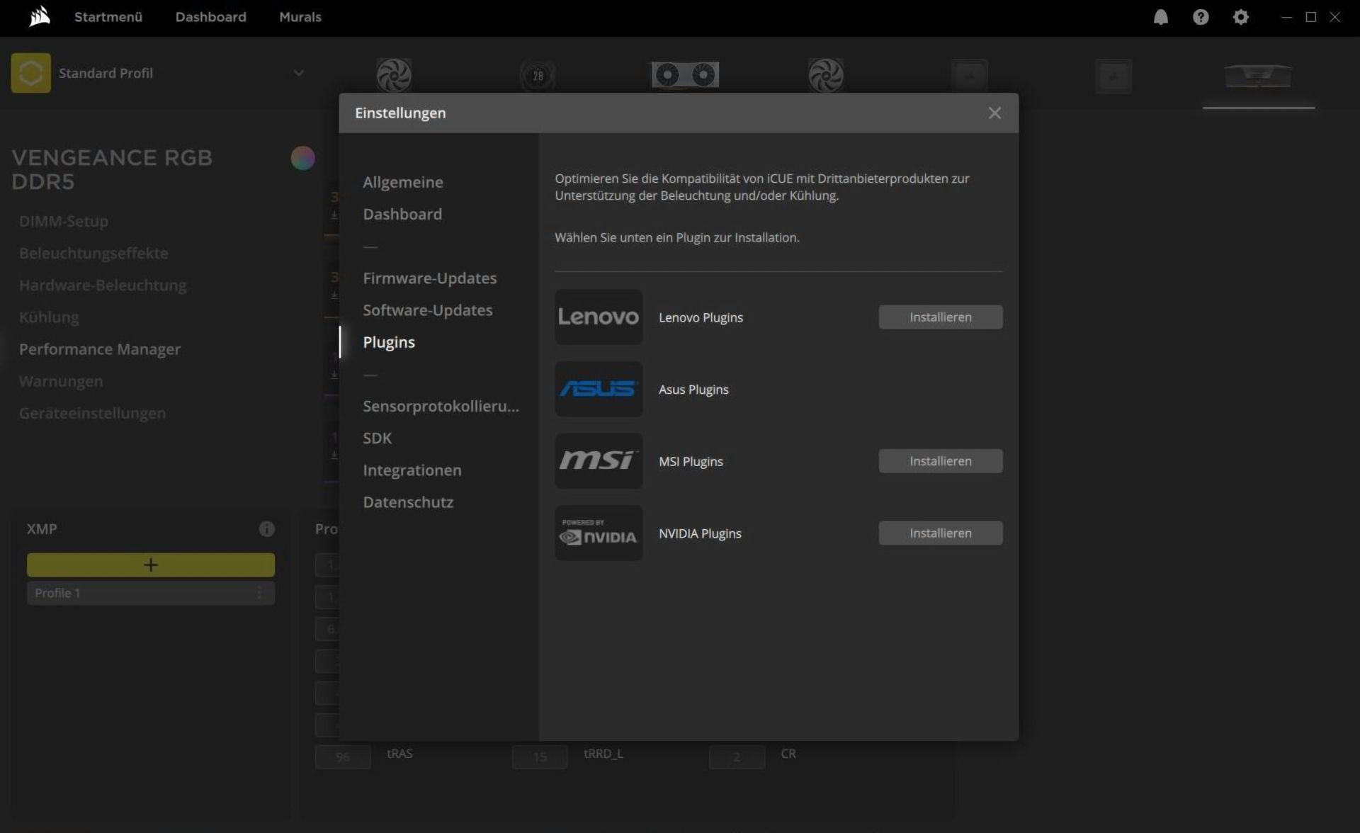Click the MSI logo tile
The height and width of the screenshot is (833, 1360).
point(599,461)
